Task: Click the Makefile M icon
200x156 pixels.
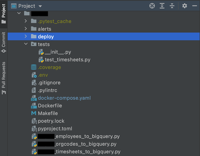Action: (34, 113)
